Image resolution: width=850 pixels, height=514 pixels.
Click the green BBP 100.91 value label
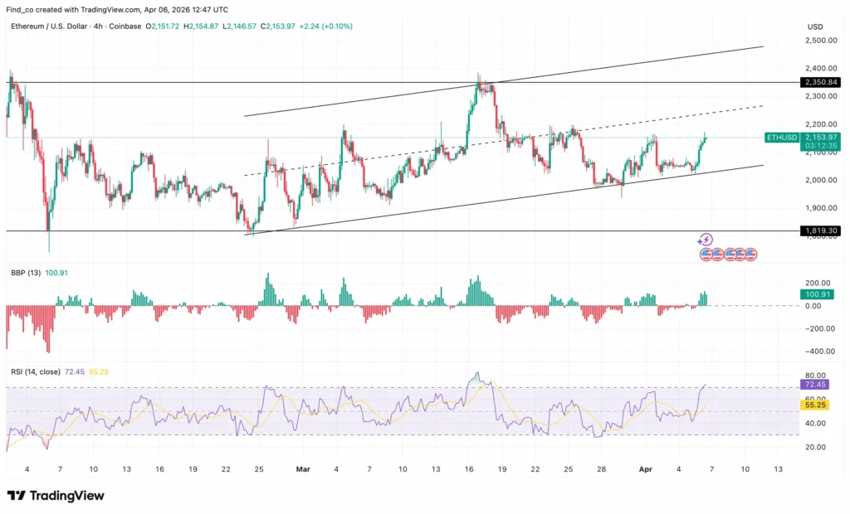click(818, 294)
